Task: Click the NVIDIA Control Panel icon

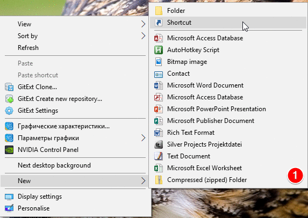Action: point(9,150)
